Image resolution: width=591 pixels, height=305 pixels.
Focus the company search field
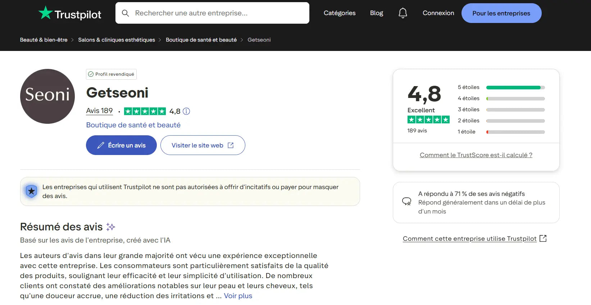point(212,13)
